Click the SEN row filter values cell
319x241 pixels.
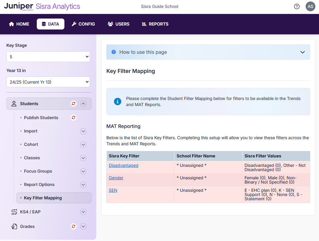(x=276, y=195)
